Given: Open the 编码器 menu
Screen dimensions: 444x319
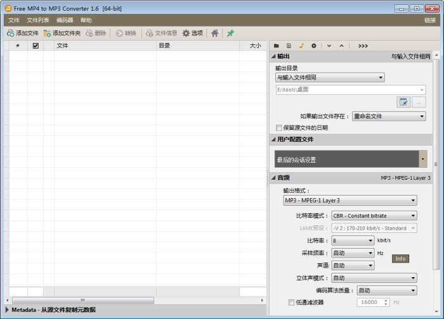Looking at the screenshot, I should click(65, 20).
